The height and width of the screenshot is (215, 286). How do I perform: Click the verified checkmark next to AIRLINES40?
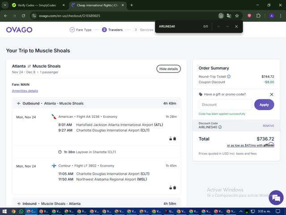(x=220, y=127)
